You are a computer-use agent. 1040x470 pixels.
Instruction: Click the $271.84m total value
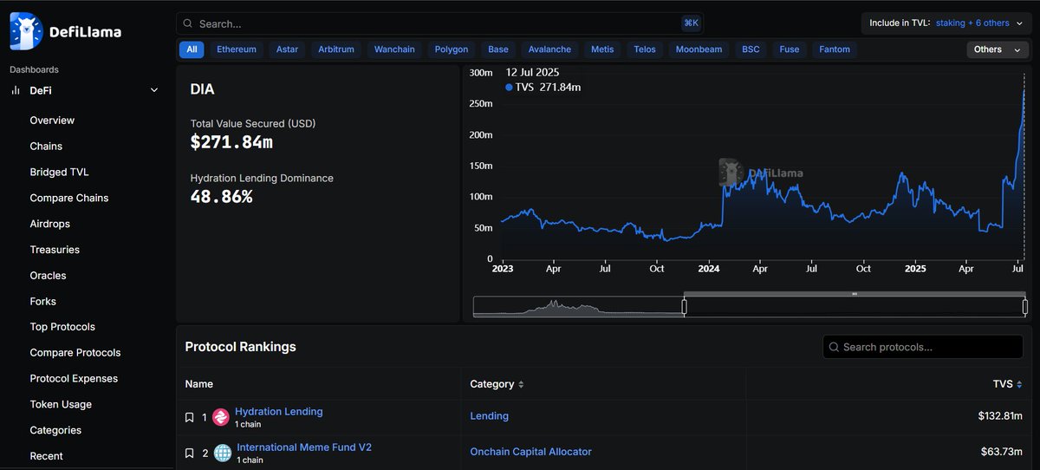[231, 142]
